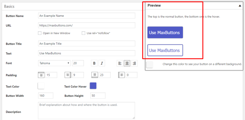
Task: Click the left padding icon
Action: coord(122,75)
